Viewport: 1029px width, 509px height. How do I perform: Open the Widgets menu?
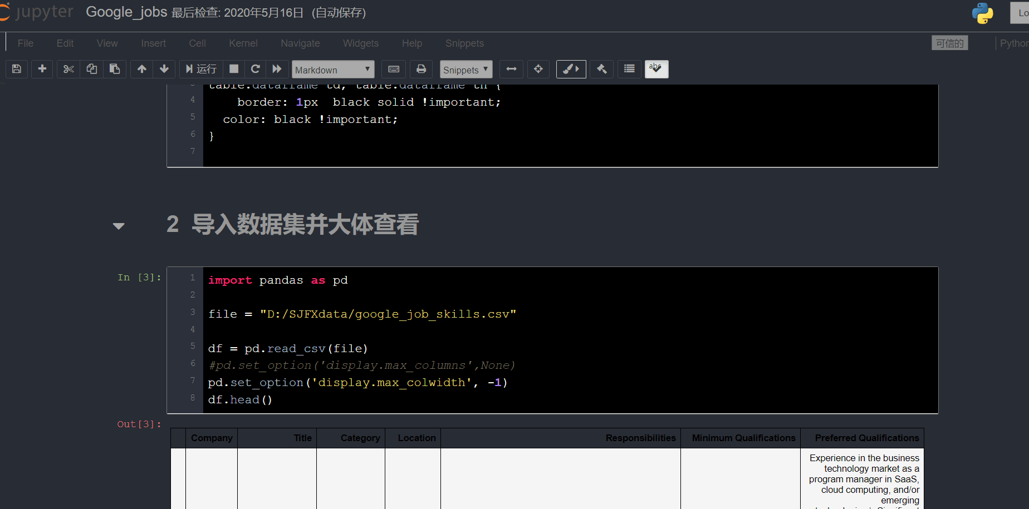360,43
